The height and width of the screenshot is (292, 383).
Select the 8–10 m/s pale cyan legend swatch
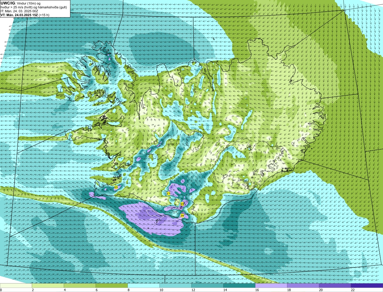click(144, 285)
